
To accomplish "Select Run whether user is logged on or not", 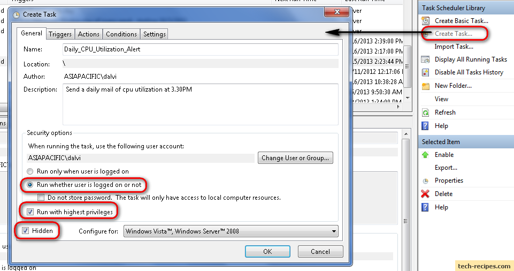I will tap(30, 185).
